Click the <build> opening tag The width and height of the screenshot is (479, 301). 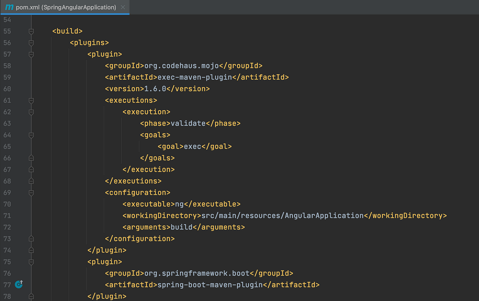pyautogui.click(x=67, y=31)
